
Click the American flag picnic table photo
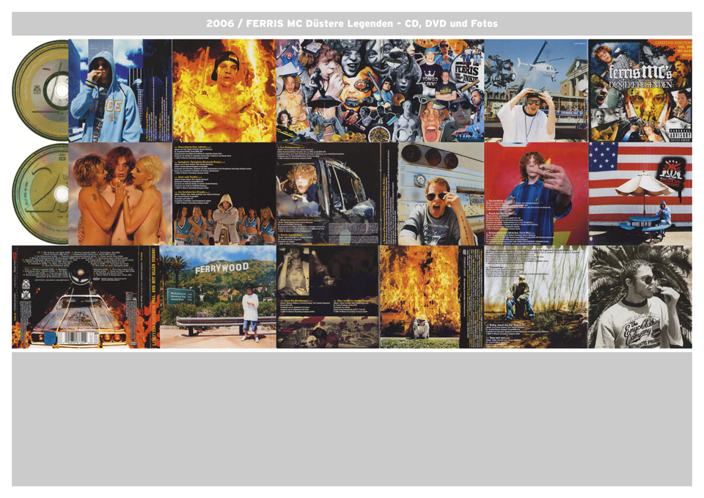pyautogui.click(x=639, y=194)
